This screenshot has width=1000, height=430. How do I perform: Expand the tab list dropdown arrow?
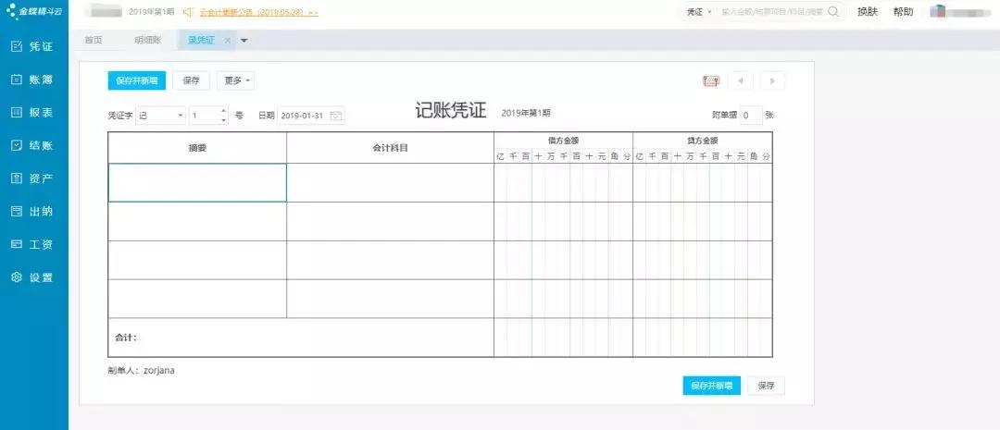click(x=244, y=41)
